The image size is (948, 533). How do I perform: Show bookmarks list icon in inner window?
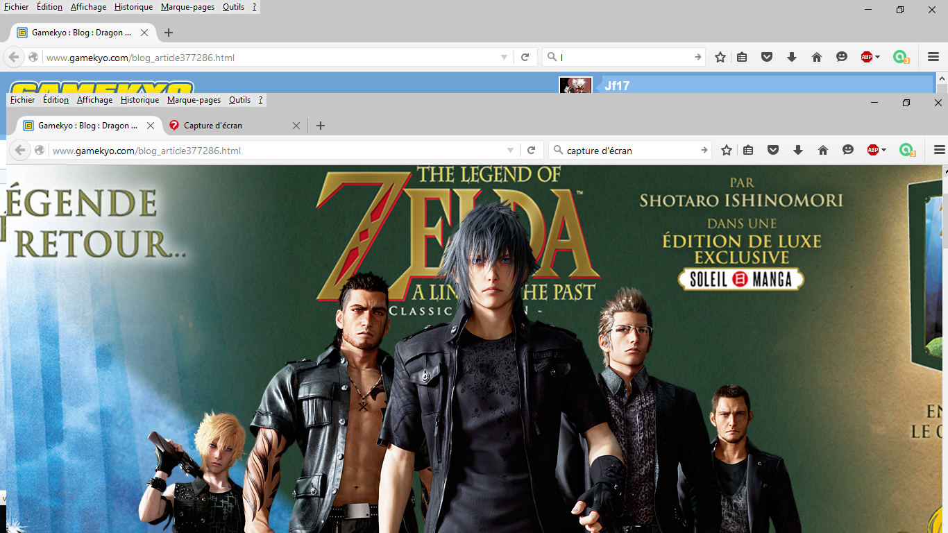(748, 150)
